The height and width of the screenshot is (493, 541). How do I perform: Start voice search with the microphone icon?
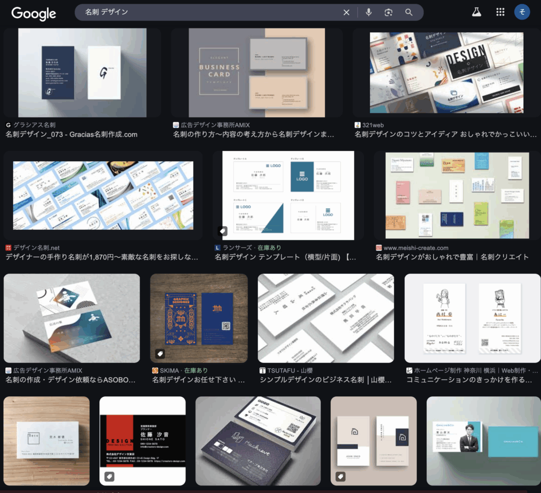(x=369, y=13)
